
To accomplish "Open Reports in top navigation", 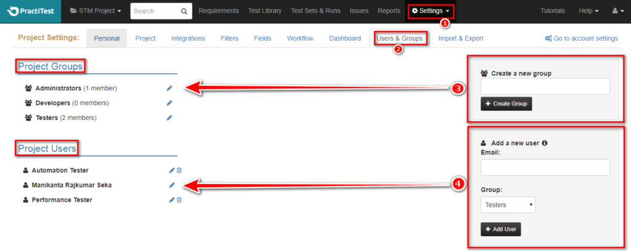I will 389,11.
